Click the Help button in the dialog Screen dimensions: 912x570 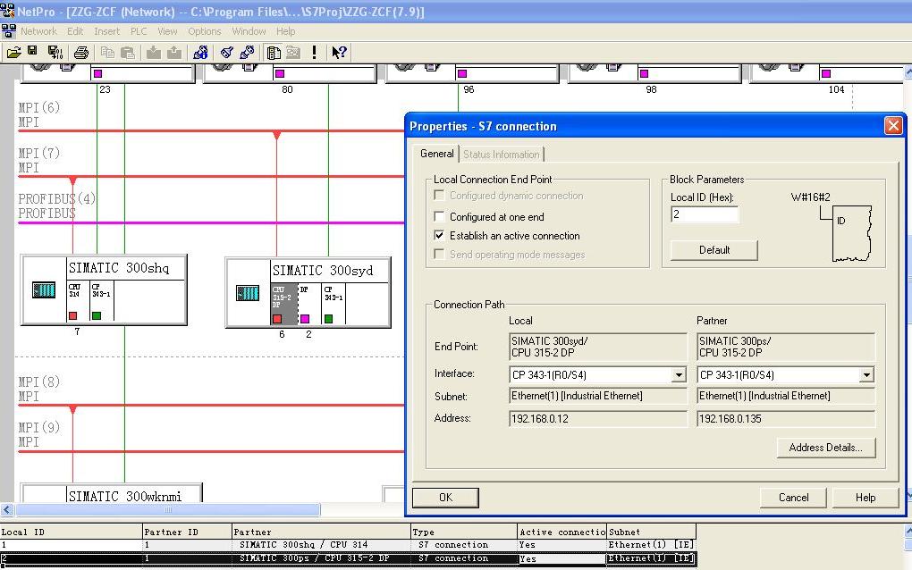pos(866,498)
